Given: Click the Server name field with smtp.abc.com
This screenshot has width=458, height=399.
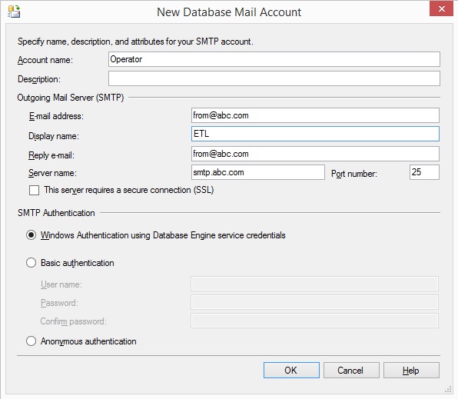Looking at the screenshot, I should point(258,172).
